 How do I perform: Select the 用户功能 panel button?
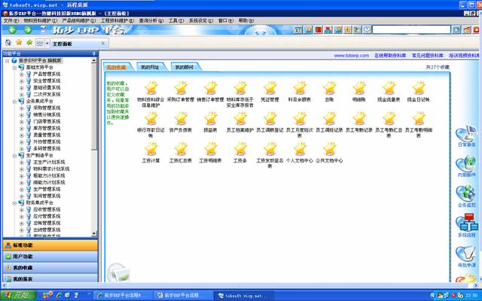coord(49,256)
